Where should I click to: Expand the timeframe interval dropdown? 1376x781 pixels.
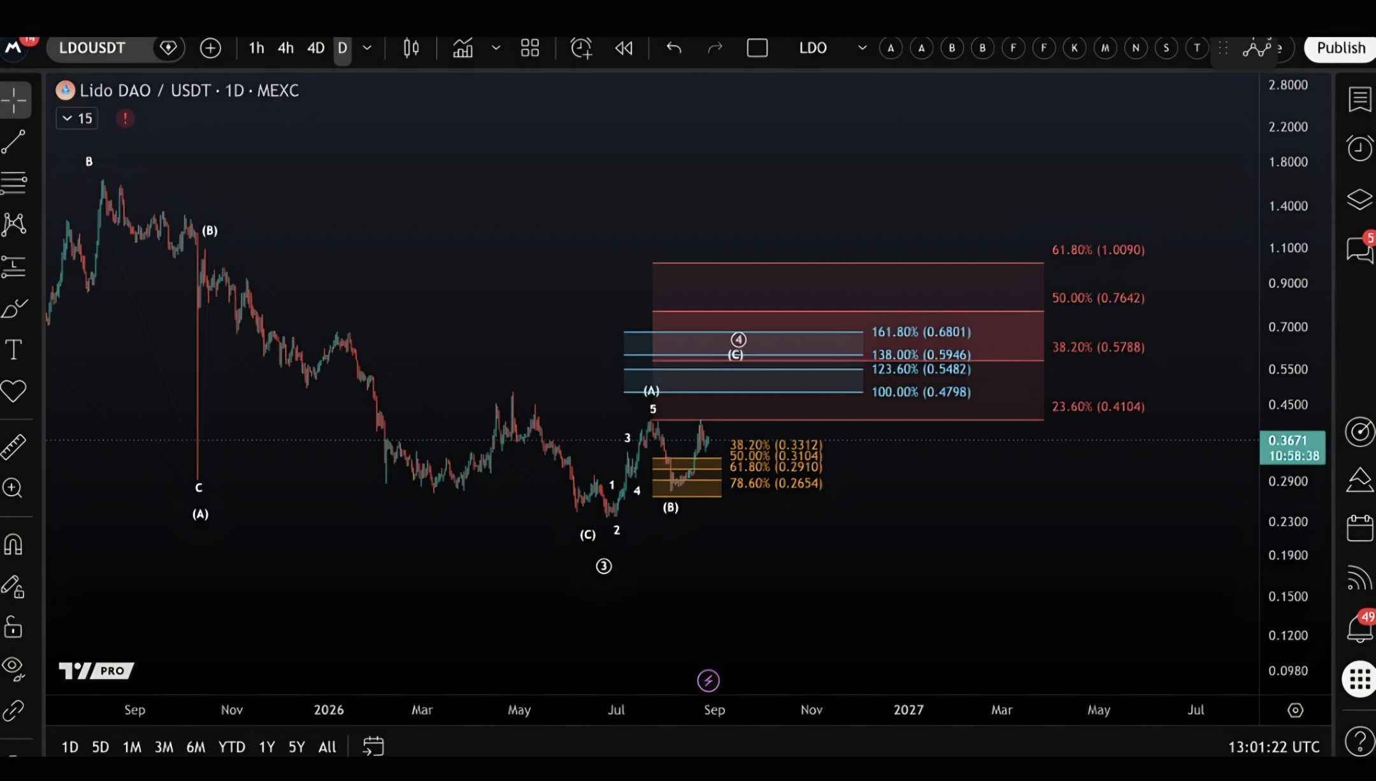367,48
